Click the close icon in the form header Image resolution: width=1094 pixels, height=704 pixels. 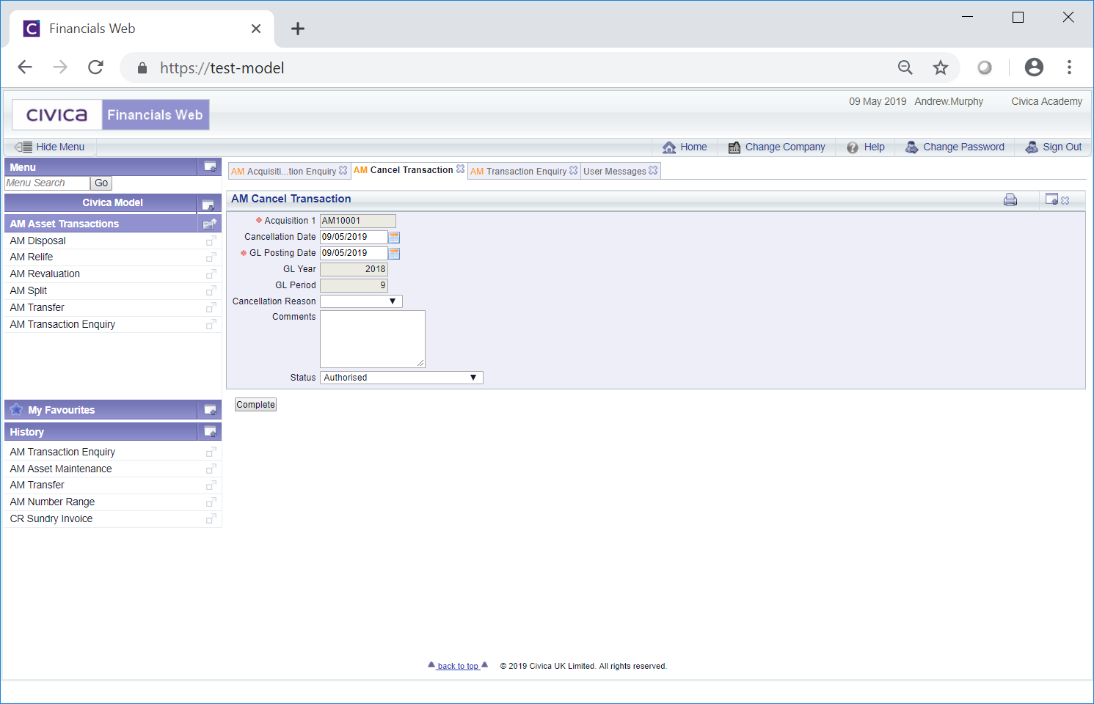1065,200
